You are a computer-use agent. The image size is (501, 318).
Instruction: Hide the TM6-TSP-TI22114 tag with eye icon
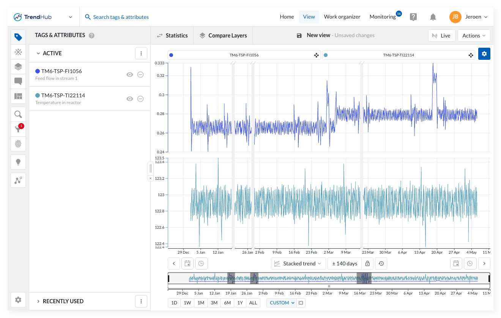pos(130,99)
